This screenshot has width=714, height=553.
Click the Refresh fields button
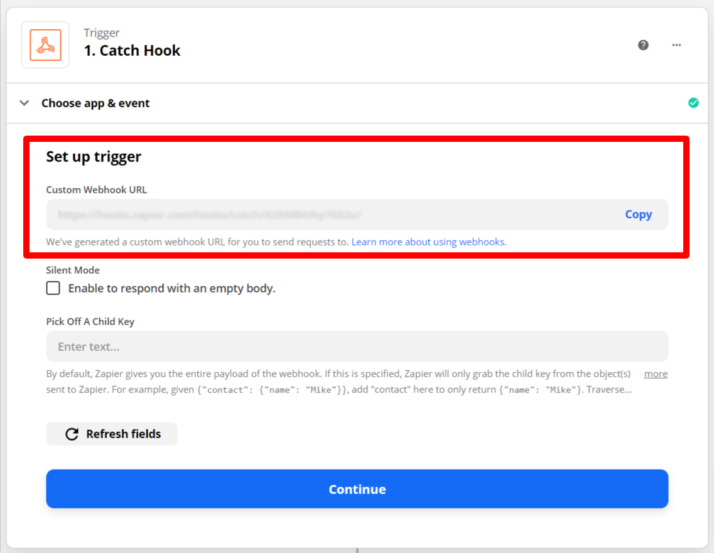coord(112,434)
